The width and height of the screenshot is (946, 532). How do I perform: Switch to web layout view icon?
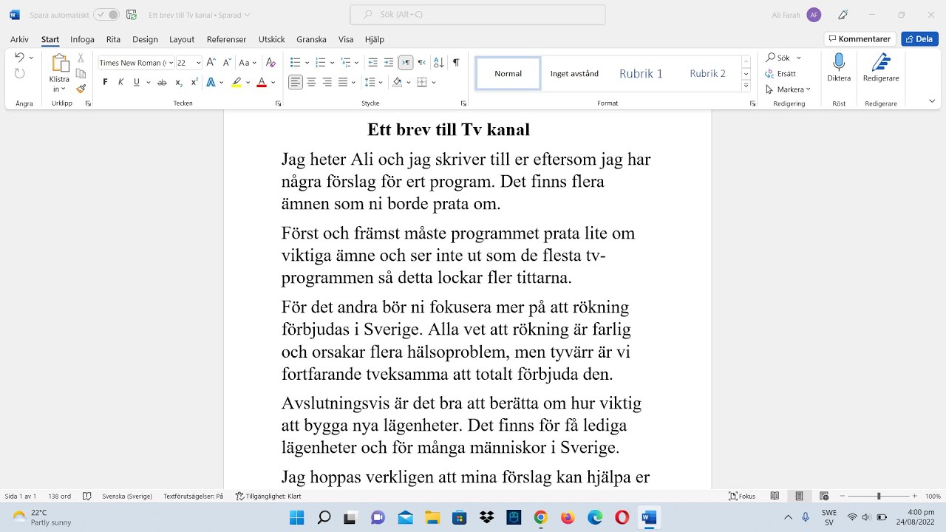[x=824, y=497]
